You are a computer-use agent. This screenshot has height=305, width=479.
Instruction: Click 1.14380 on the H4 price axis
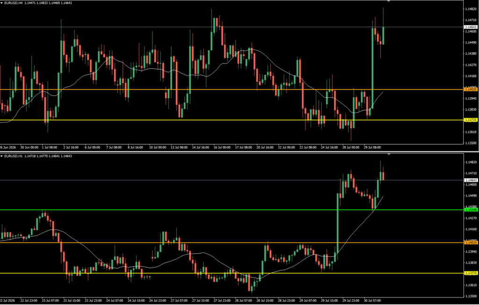coord(471,54)
